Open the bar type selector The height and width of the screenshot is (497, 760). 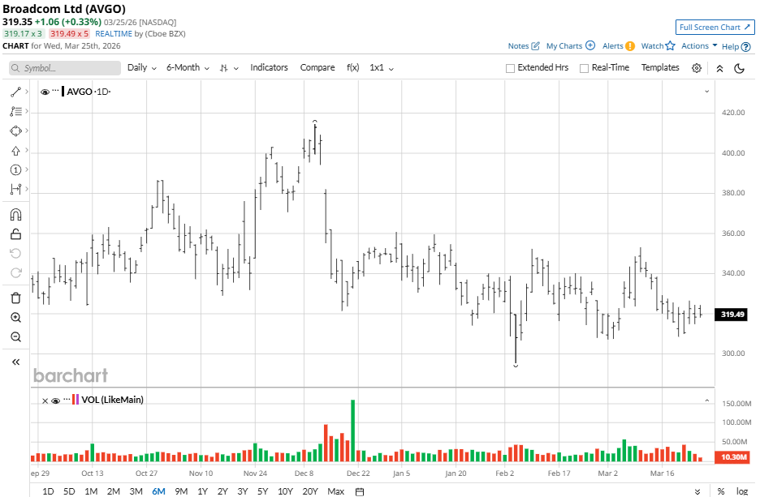229,68
